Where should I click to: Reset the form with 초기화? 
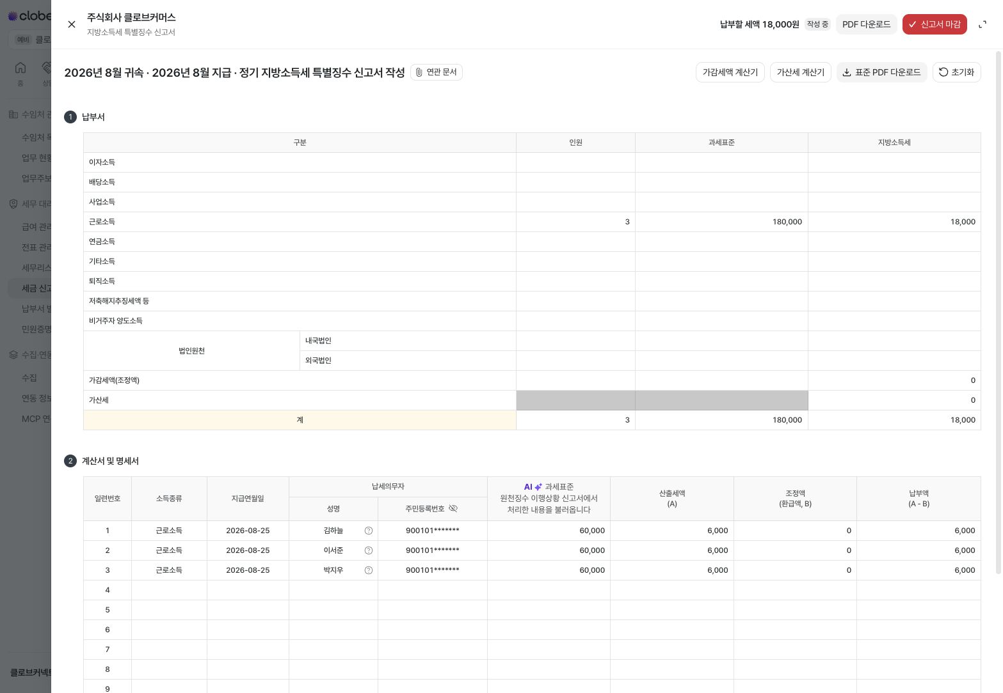coord(956,72)
